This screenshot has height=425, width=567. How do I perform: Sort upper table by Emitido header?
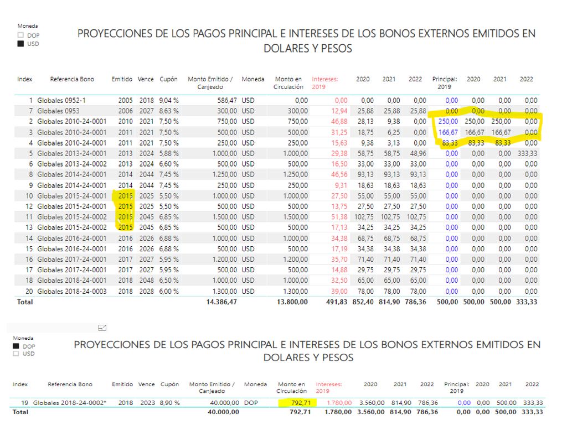click(x=122, y=79)
